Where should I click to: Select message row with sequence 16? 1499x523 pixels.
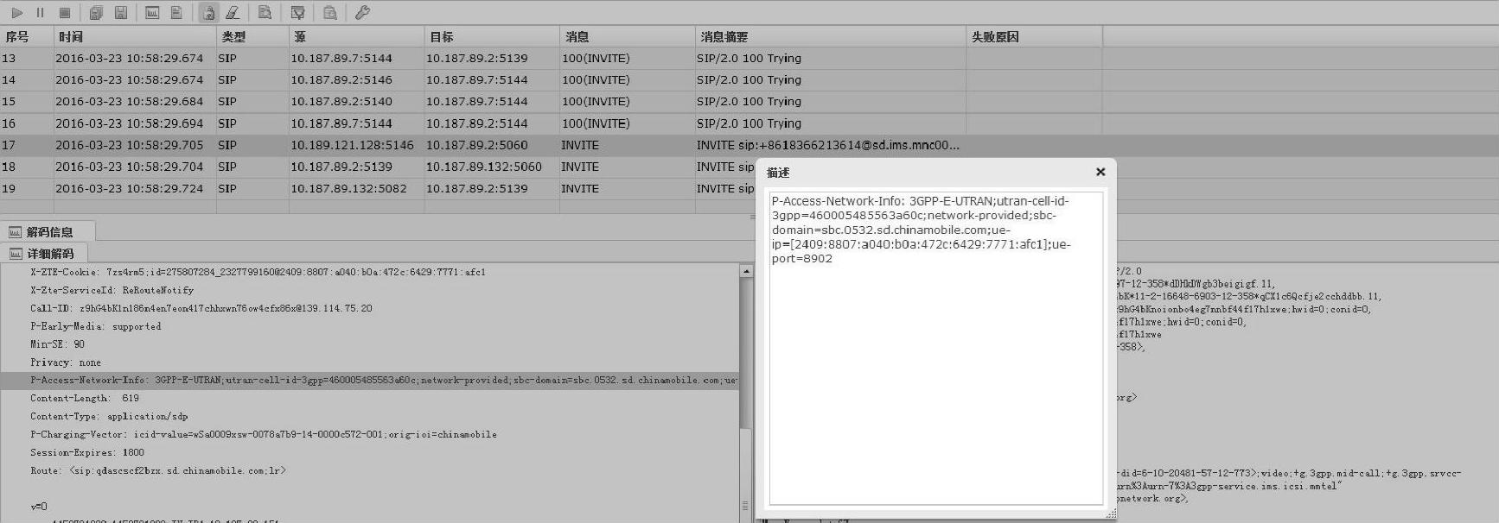click(x=749, y=123)
